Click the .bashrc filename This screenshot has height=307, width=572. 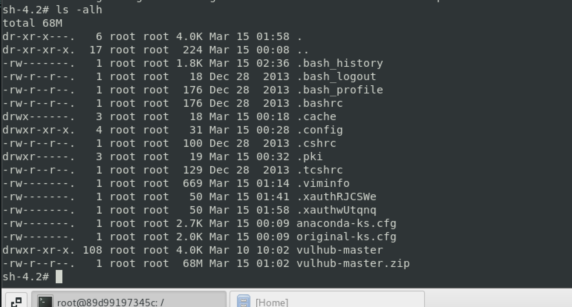(x=319, y=103)
